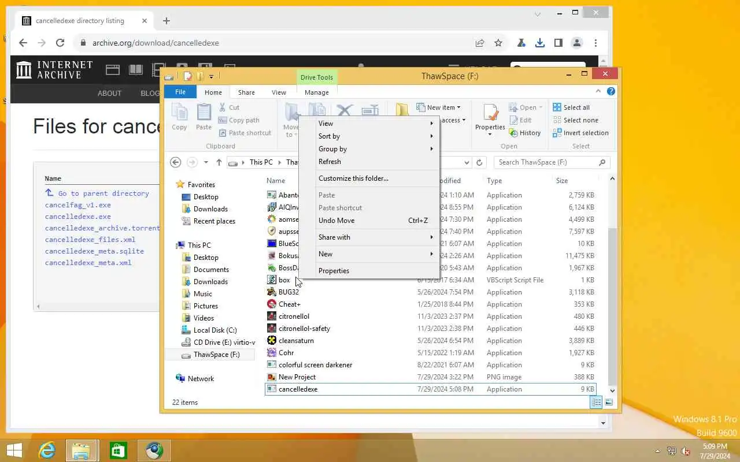Open Chrome side panel icon

[x=558, y=43]
